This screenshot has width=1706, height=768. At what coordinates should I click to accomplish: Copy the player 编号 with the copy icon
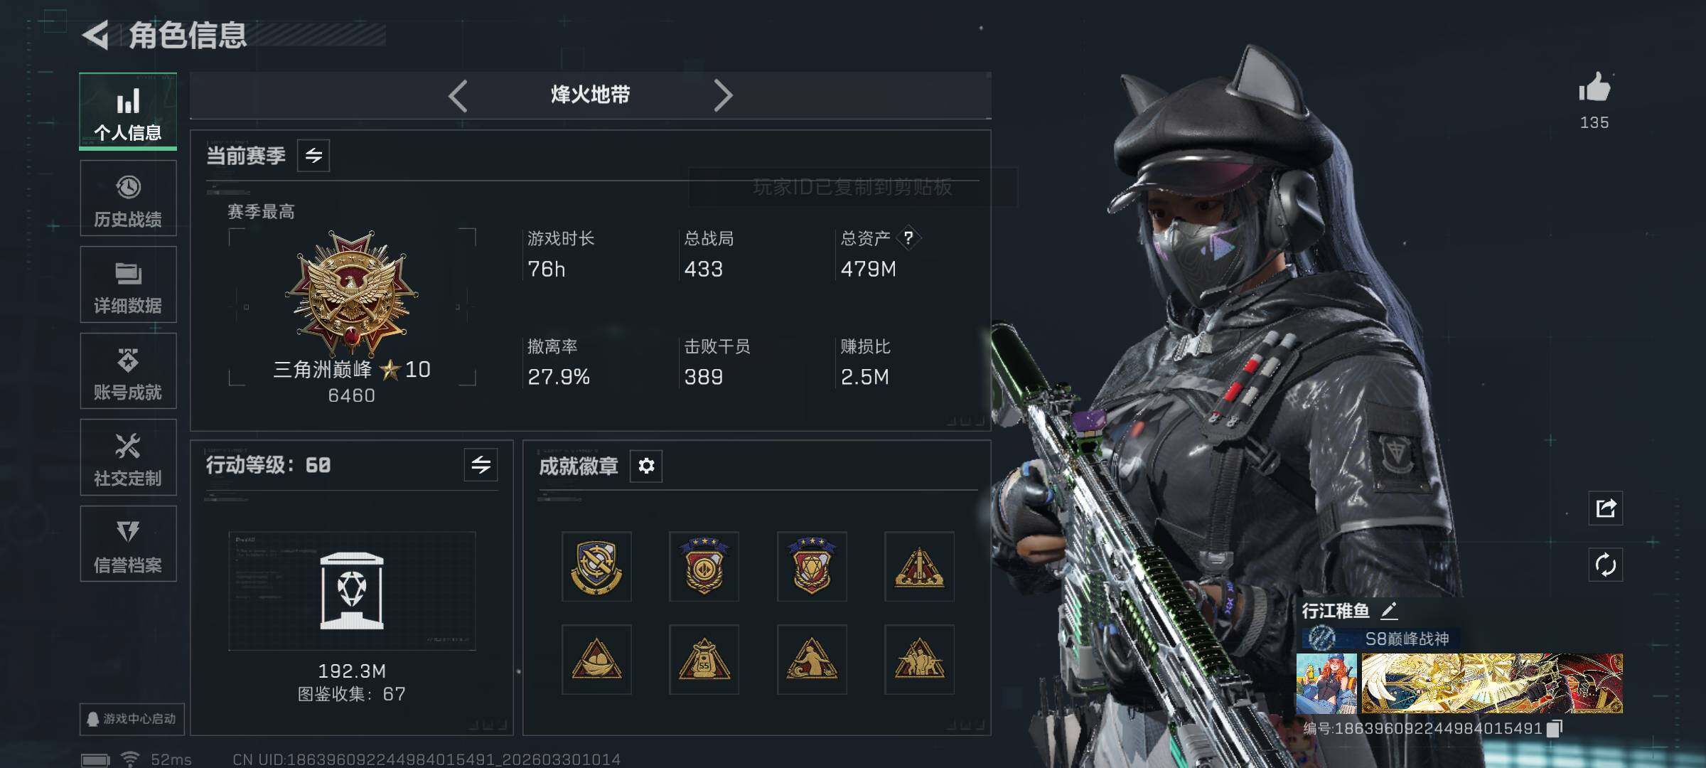pyautogui.click(x=1555, y=728)
